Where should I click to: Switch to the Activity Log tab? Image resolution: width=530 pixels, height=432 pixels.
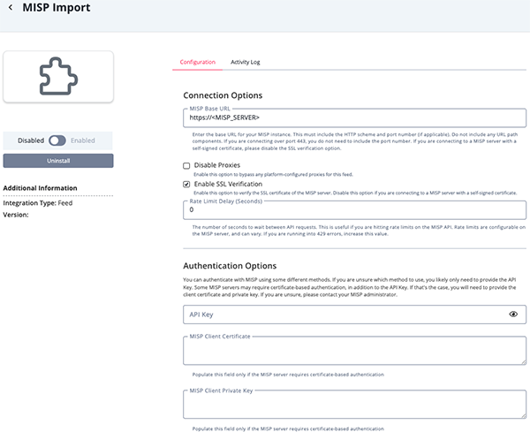[245, 62]
